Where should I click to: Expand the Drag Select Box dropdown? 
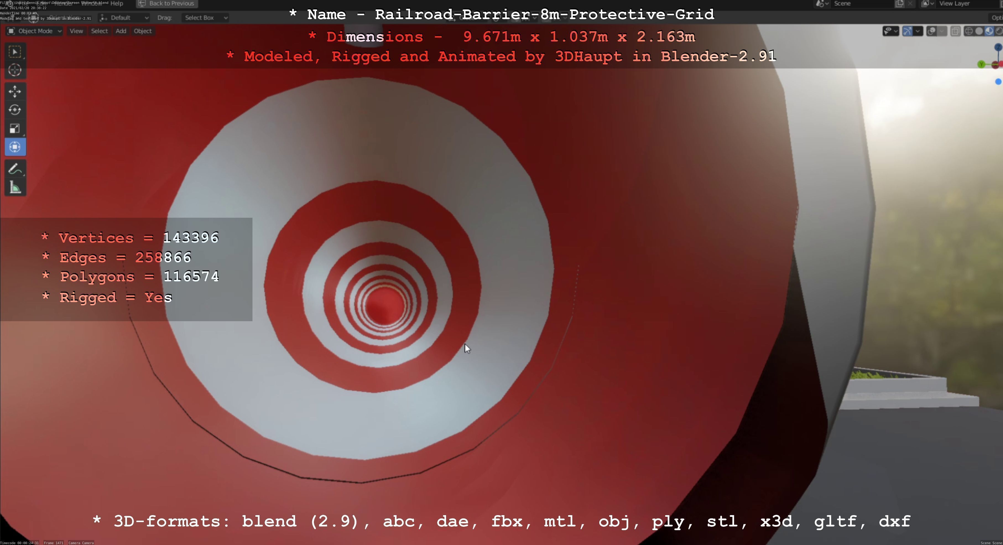point(205,17)
